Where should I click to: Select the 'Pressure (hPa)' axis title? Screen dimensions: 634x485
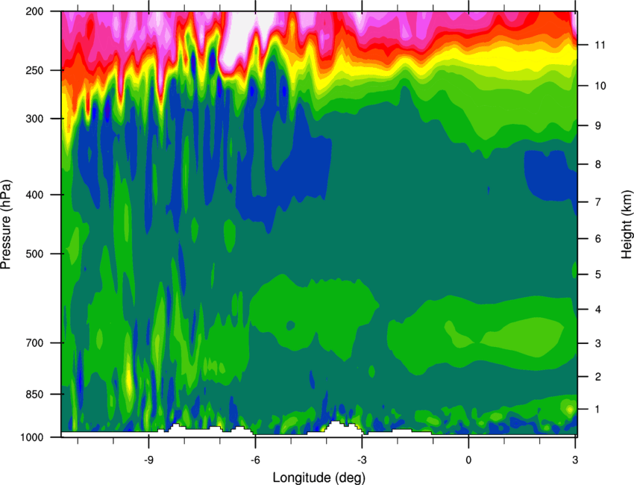[x=6, y=224]
